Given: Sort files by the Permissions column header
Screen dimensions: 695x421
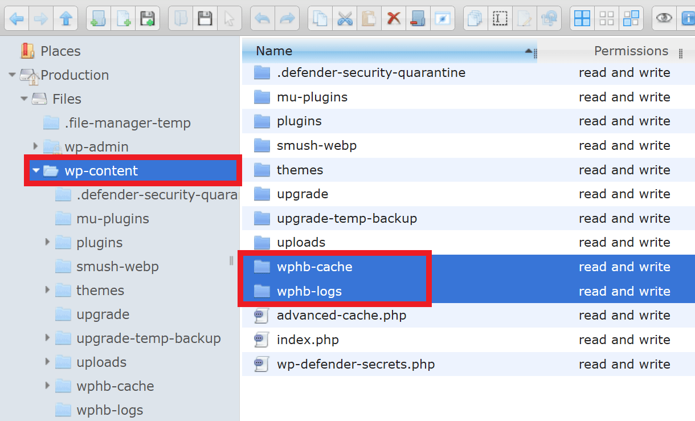Looking at the screenshot, I should pyautogui.click(x=631, y=51).
